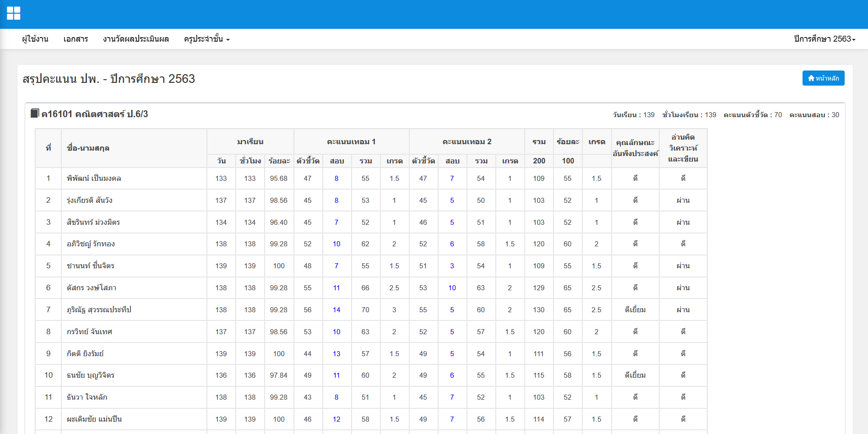
Task: Open term 1 exam score 8 for ธันวา ใจหลัก
Action: coord(336,397)
